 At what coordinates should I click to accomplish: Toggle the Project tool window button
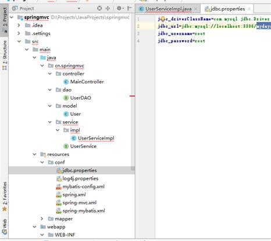tap(4, 20)
